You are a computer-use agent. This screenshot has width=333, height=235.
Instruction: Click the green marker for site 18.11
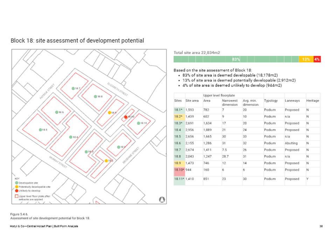138,123
